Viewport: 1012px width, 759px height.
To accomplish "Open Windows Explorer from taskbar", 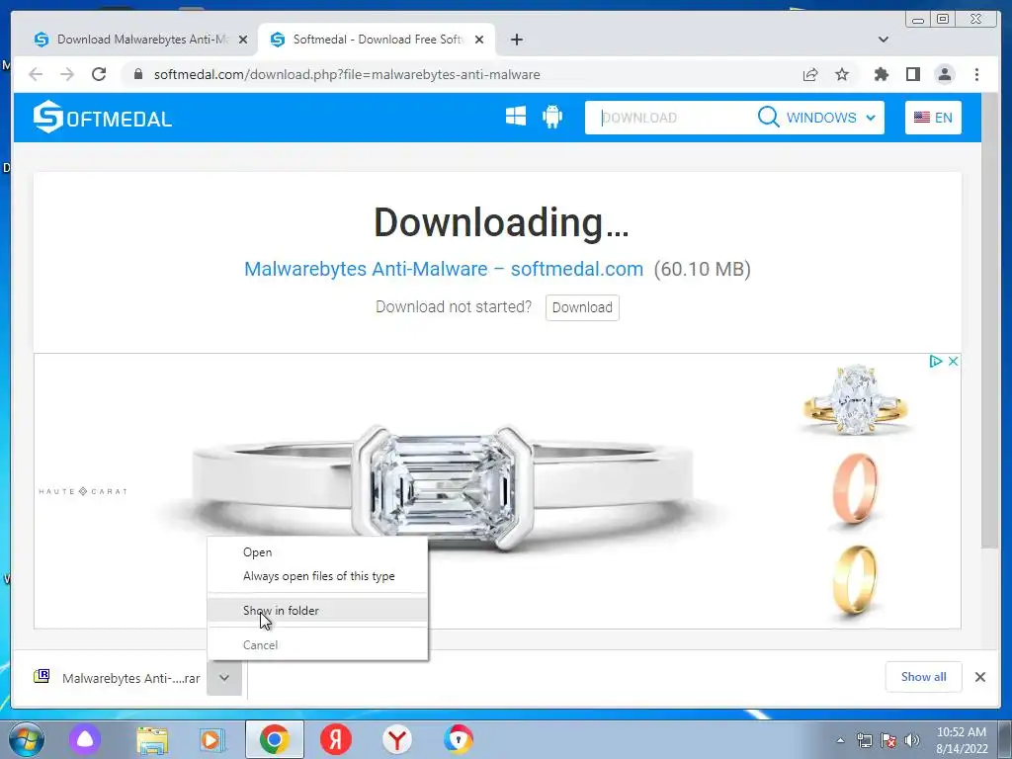I will (152, 739).
